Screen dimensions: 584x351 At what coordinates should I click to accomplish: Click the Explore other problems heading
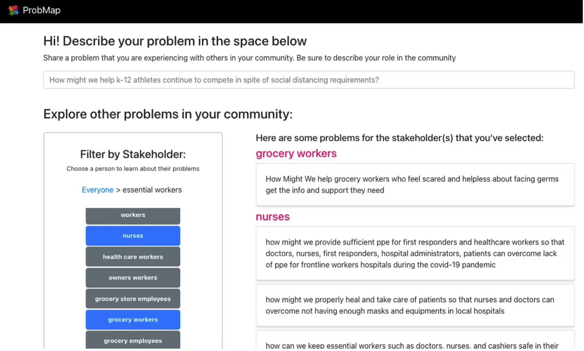168,114
